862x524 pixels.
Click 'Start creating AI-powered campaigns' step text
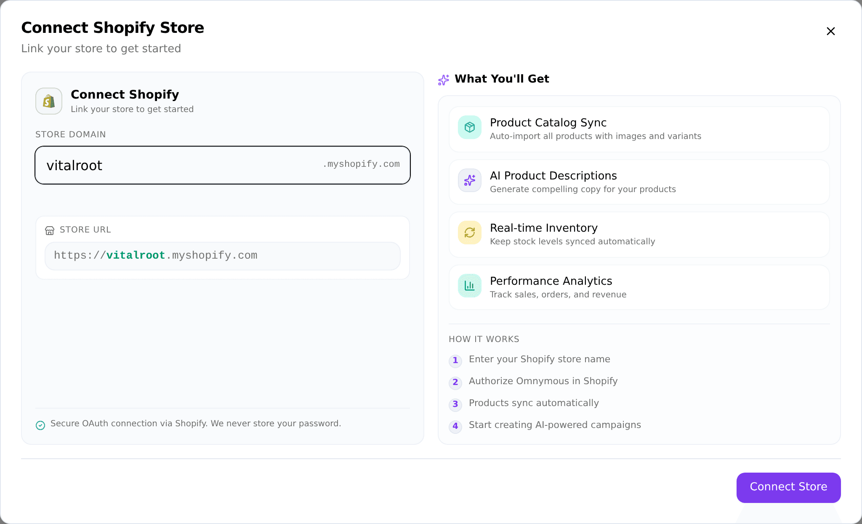coord(555,425)
